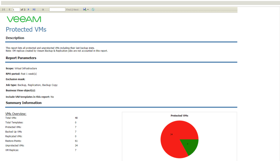Click 'Scope: Virtual Infrastructure' text

click(21, 68)
